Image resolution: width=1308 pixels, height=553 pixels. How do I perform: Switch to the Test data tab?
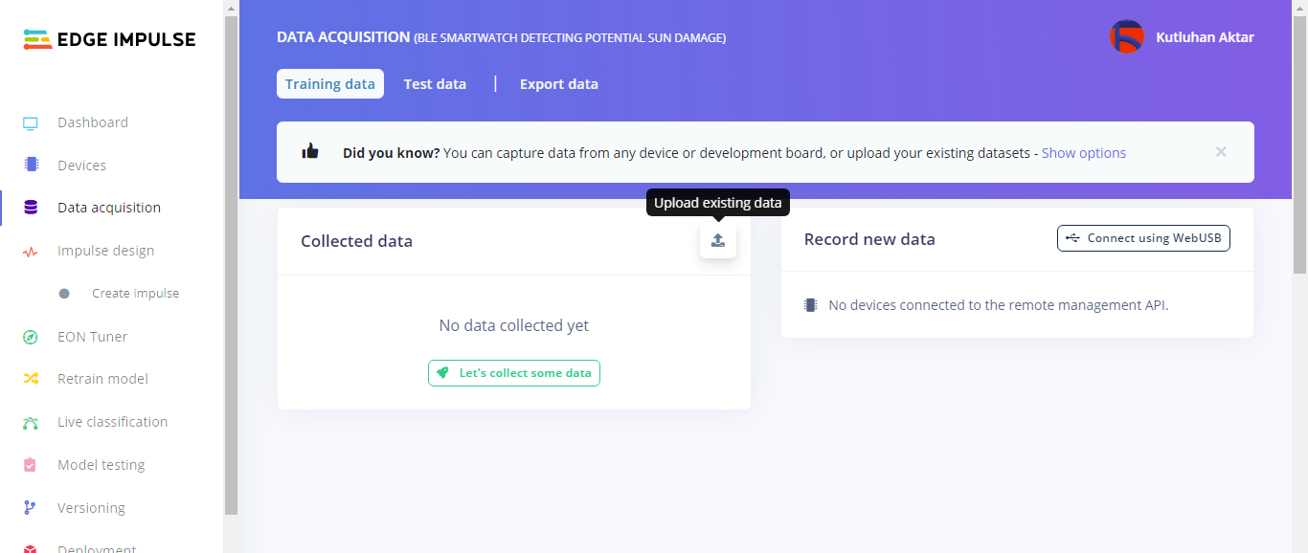point(435,84)
